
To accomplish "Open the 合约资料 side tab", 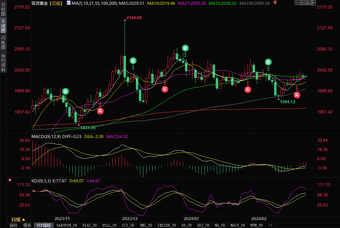I will click(3, 63).
